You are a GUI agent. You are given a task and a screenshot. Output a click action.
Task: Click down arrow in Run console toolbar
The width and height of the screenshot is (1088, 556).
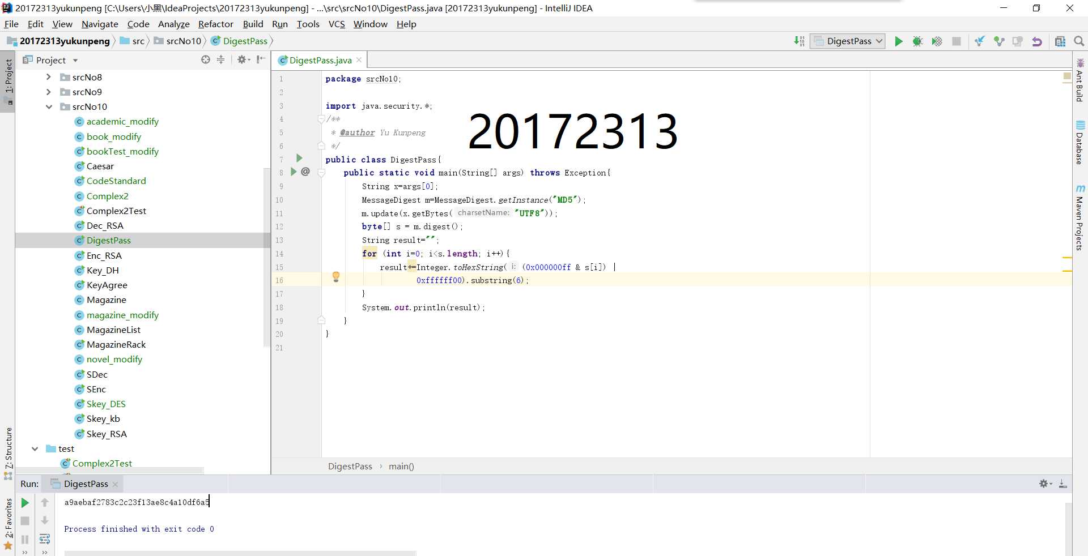(x=45, y=521)
